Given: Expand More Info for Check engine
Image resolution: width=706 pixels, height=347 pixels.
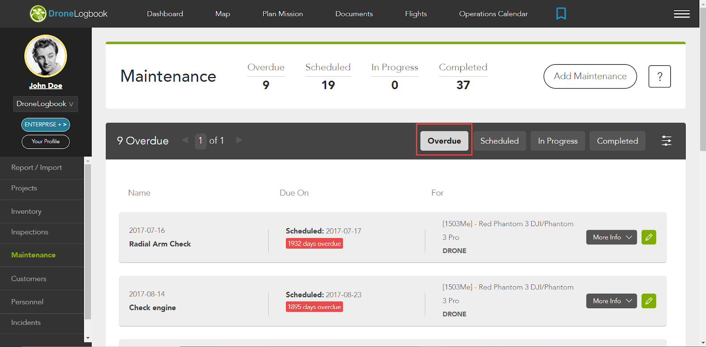Looking at the screenshot, I should [612, 301].
